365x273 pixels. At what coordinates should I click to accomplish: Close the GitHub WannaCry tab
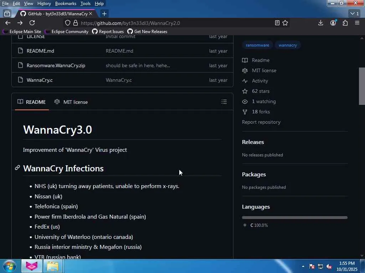pyautogui.click(x=91, y=14)
